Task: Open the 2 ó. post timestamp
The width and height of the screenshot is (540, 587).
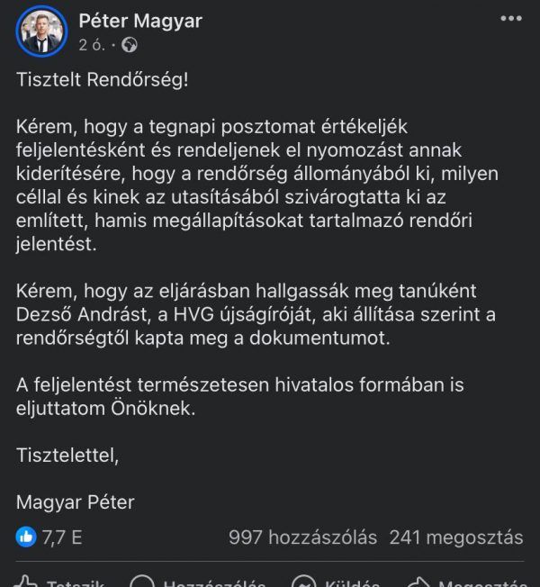Action: click(x=91, y=45)
